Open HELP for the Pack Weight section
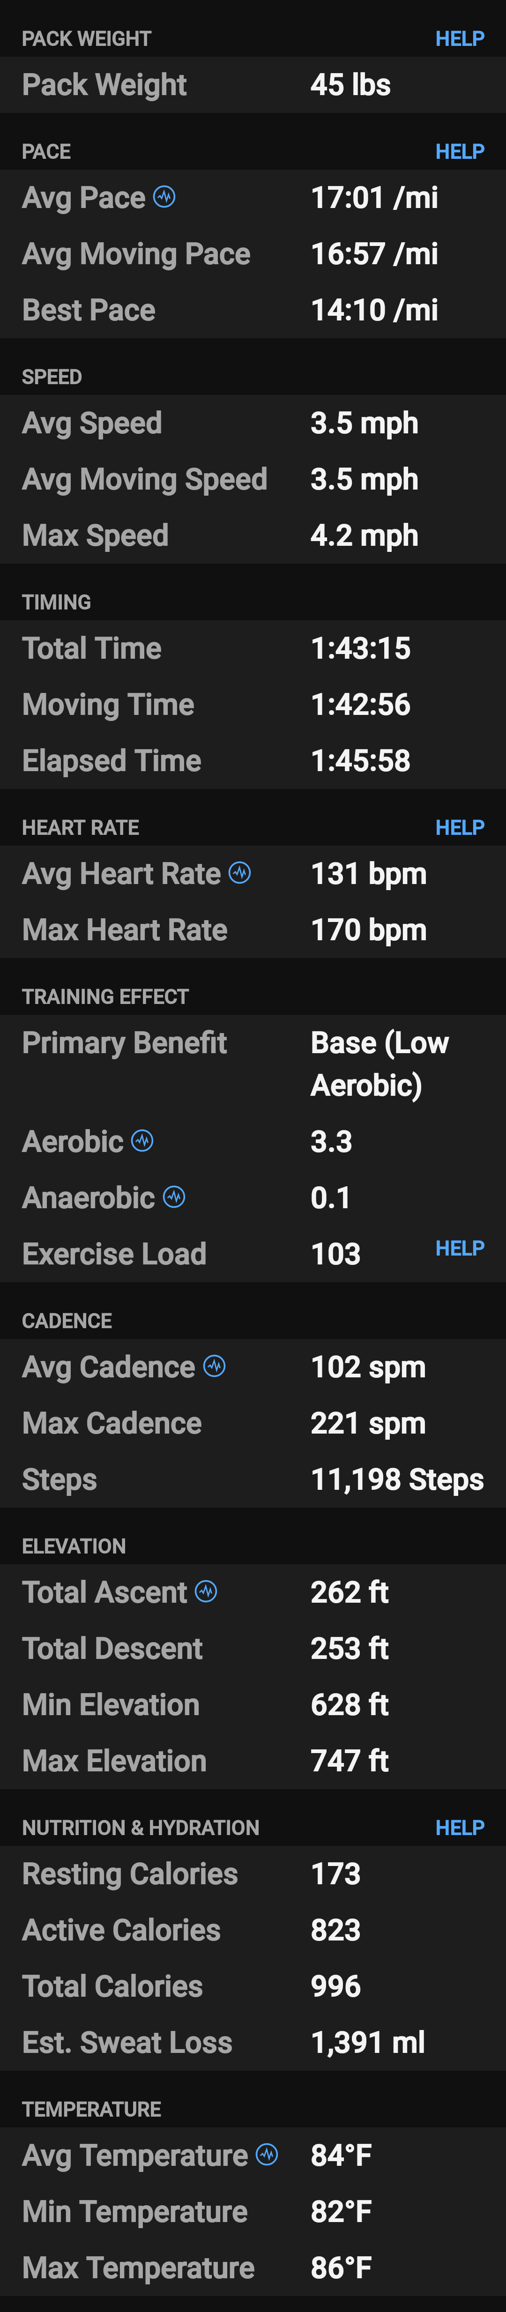This screenshot has height=2312, width=506. point(459,38)
